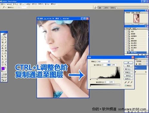This screenshot has height=113, width=149.
Task: Switch to the 动作 Actions tab
Action: (134, 28)
